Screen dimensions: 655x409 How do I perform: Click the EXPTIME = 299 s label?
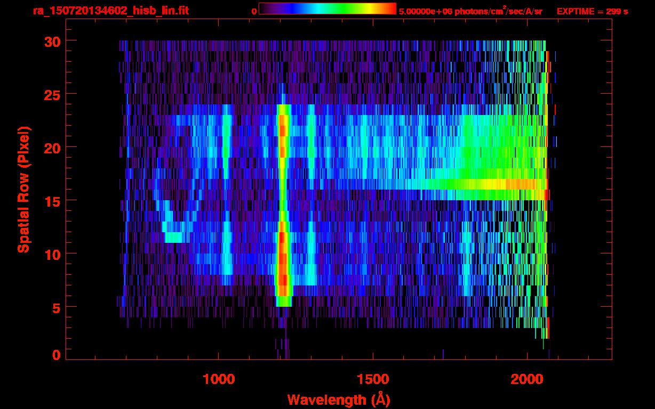pos(592,11)
